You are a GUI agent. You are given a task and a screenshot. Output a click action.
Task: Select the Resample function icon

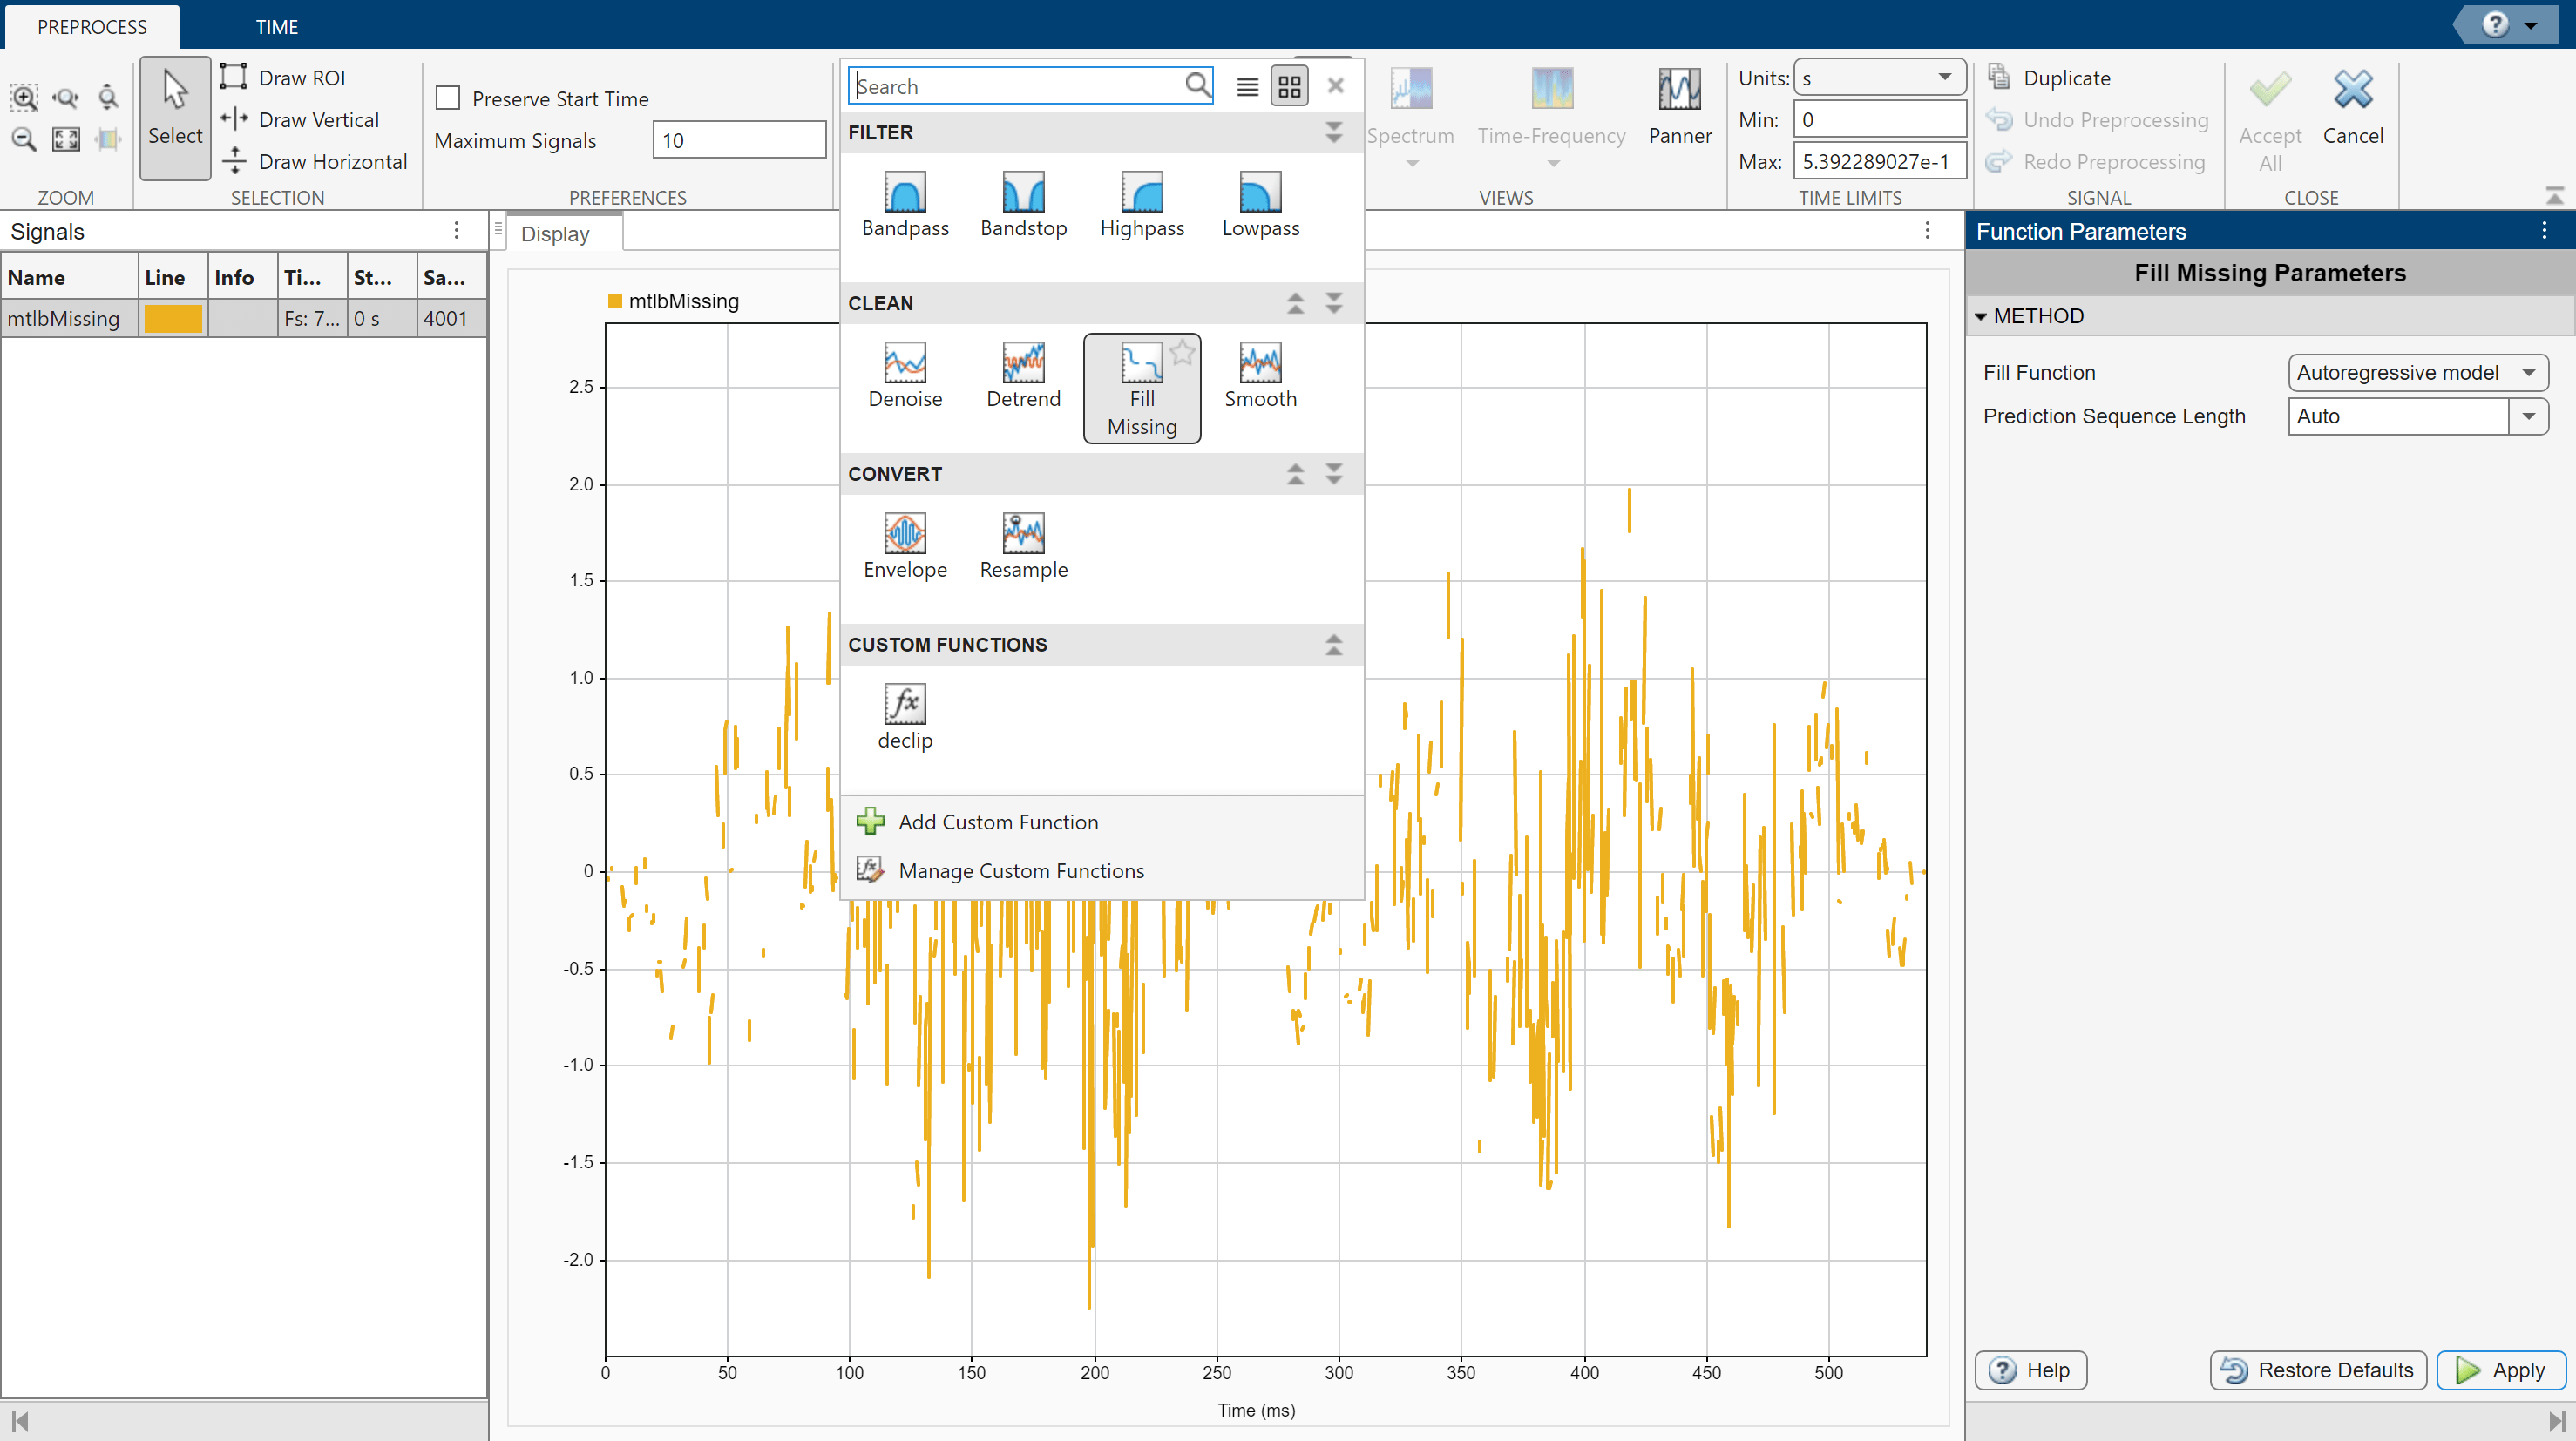pyautogui.click(x=1023, y=534)
